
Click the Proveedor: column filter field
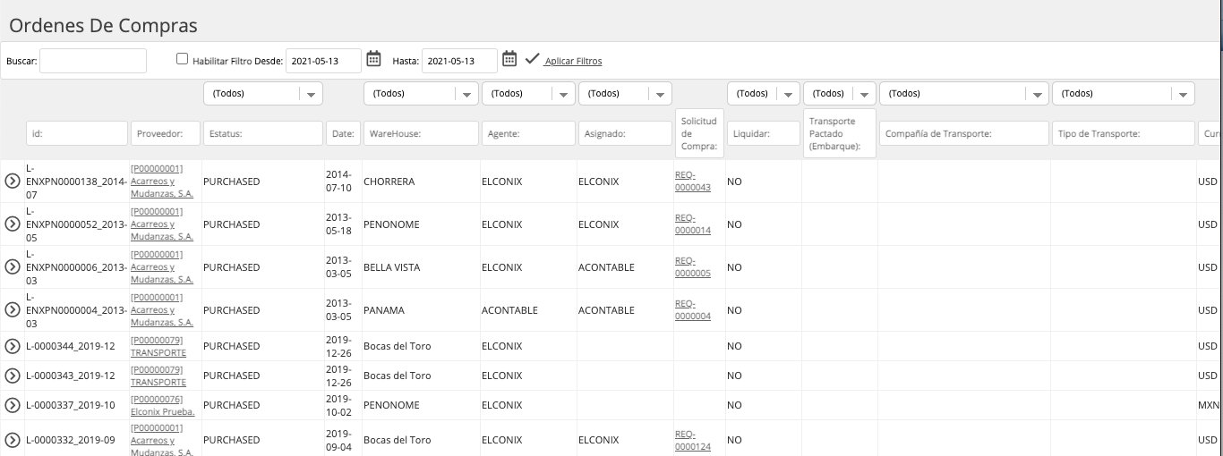tap(166, 133)
